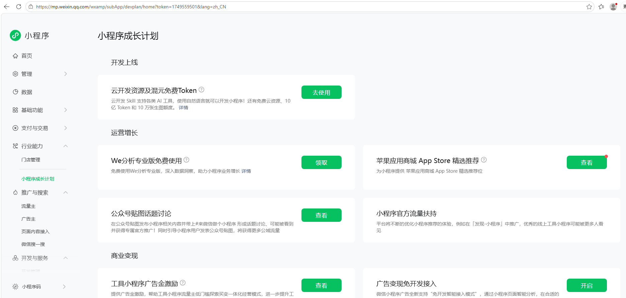Click the 广告变现免开发接入 card title
The height and width of the screenshot is (298, 626).
tap(407, 284)
